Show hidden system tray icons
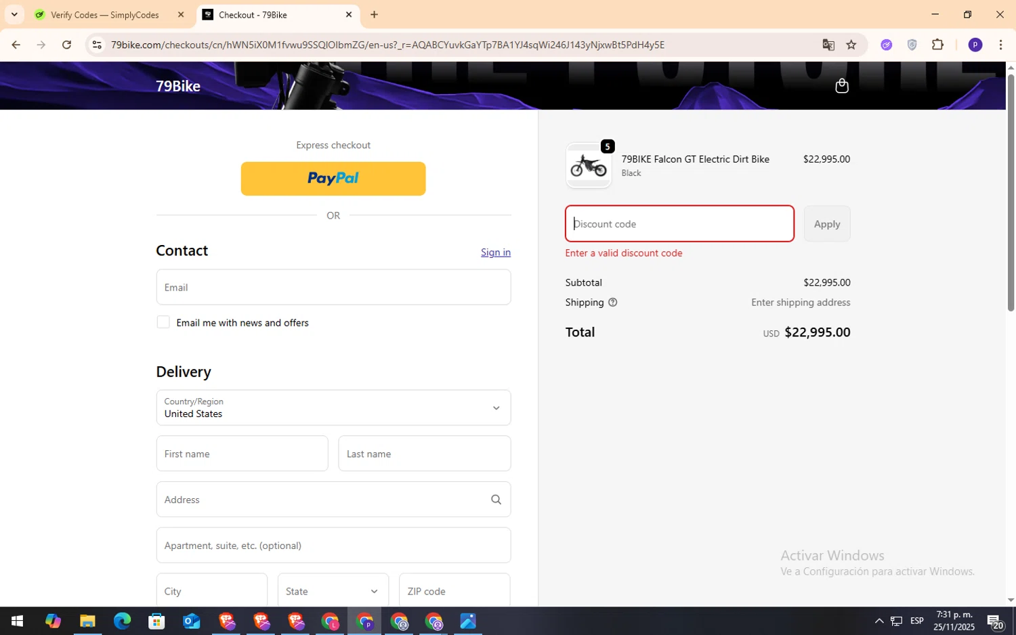 point(879,621)
